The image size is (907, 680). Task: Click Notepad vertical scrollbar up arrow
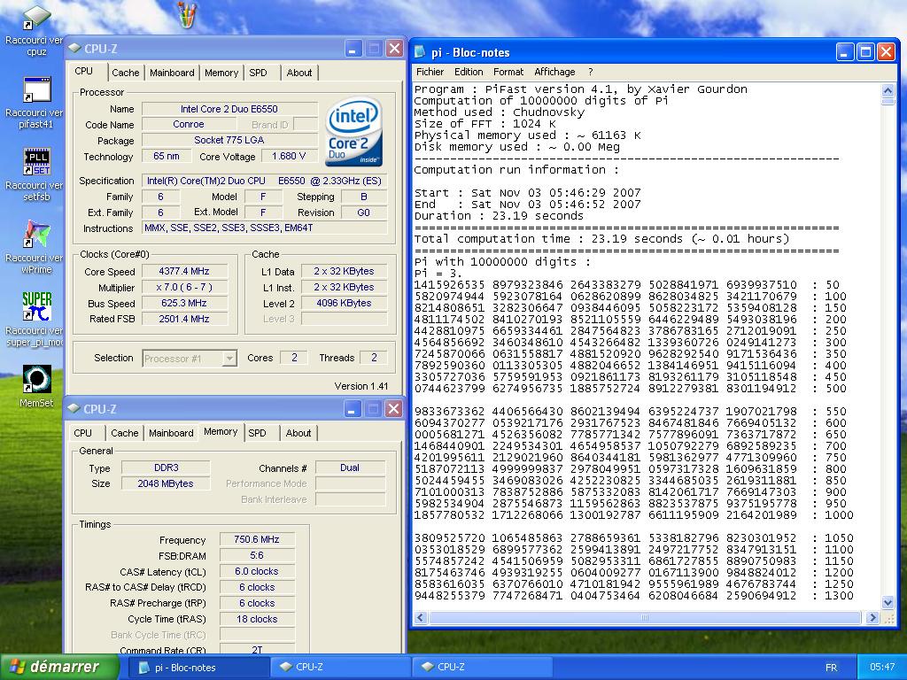point(888,90)
